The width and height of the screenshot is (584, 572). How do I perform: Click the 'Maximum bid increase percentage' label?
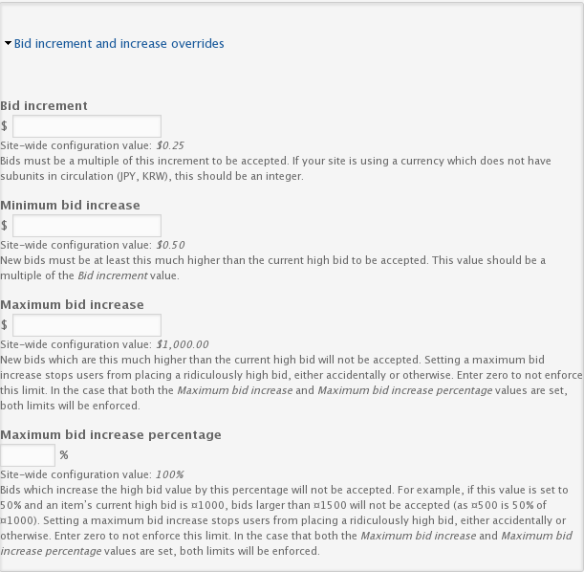[x=111, y=435]
